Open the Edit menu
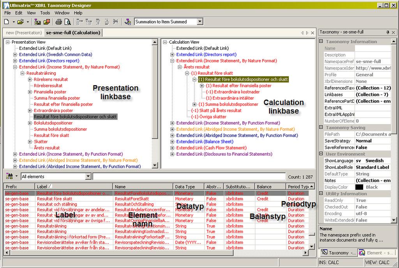The width and height of the screenshot is (399, 268). (x=19, y=13)
